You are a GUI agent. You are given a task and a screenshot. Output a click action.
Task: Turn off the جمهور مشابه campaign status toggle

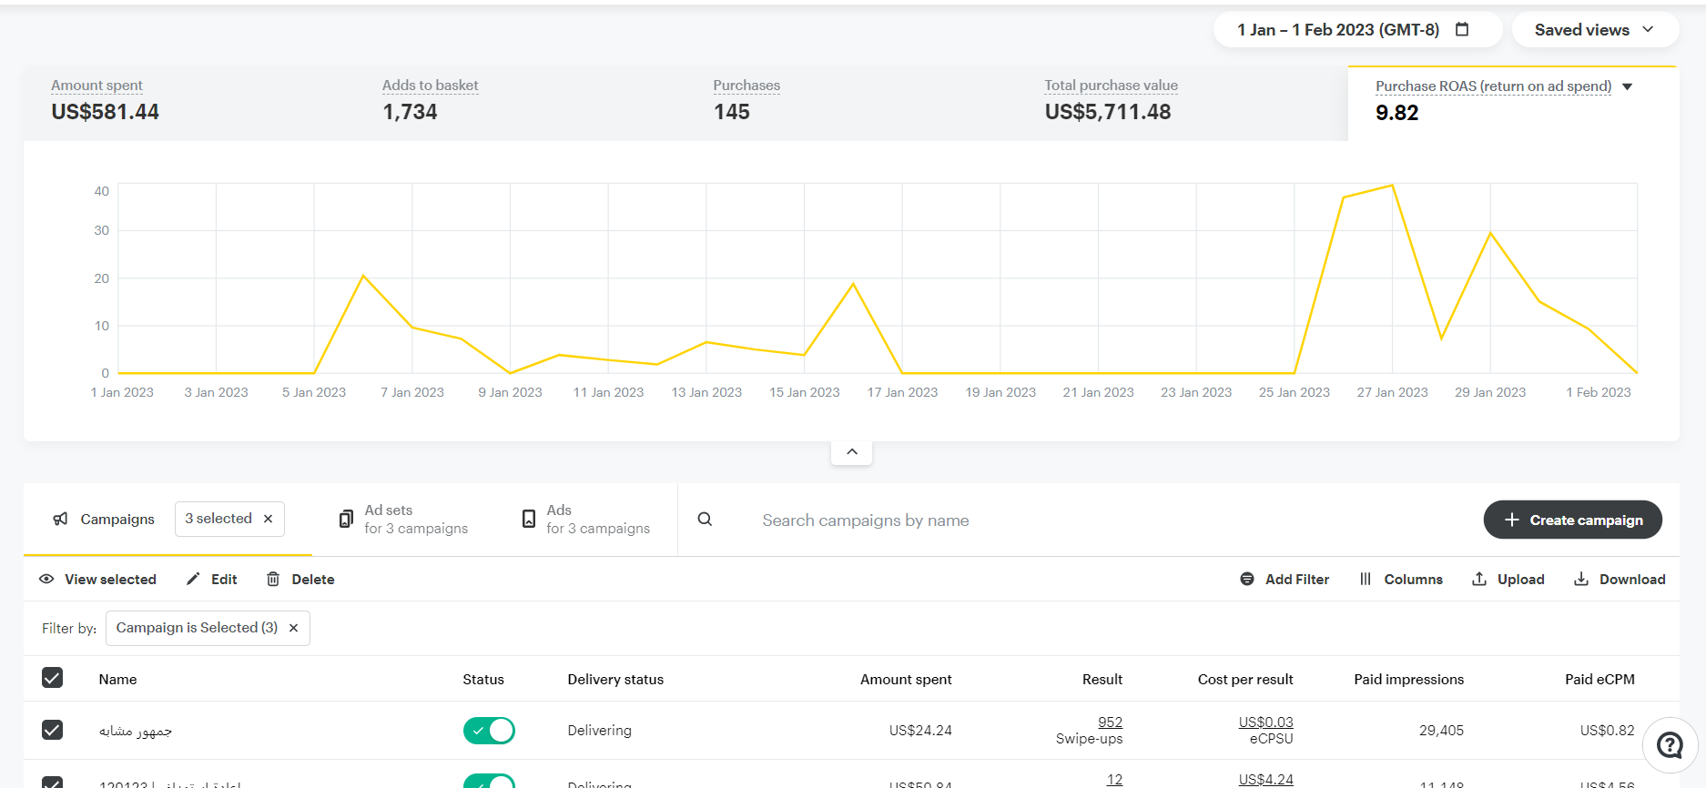[489, 731]
